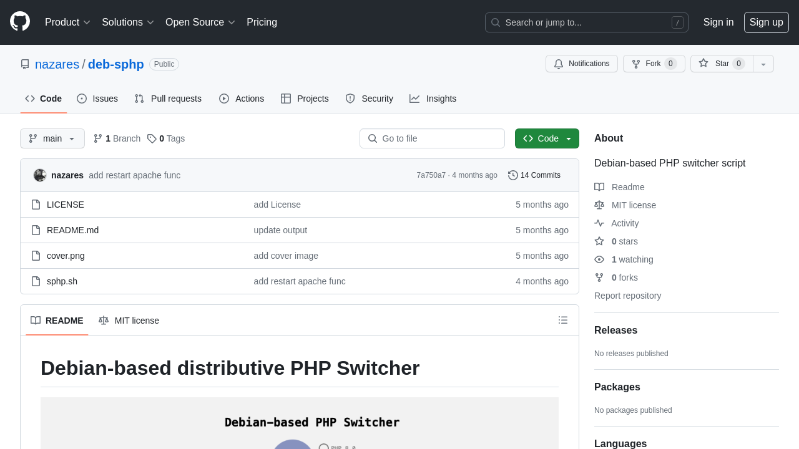This screenshot has width=799, height=449.
Task: Open the 'update output' commit message
Action: (280, 230)
